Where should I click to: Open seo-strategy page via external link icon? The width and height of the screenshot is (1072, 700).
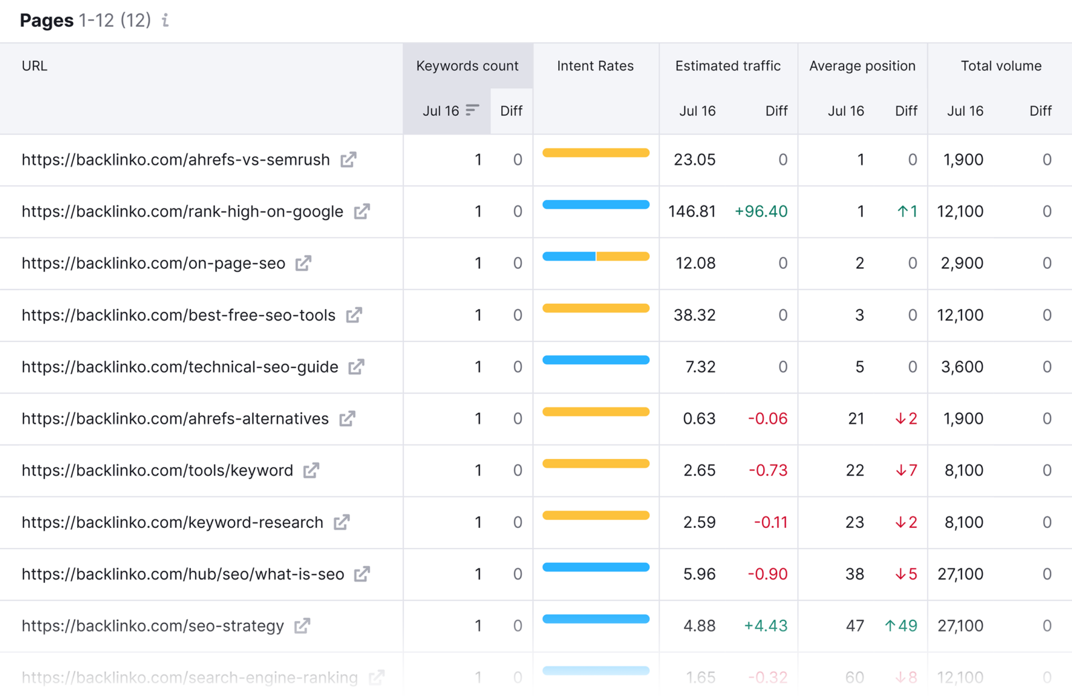(303, 626)
